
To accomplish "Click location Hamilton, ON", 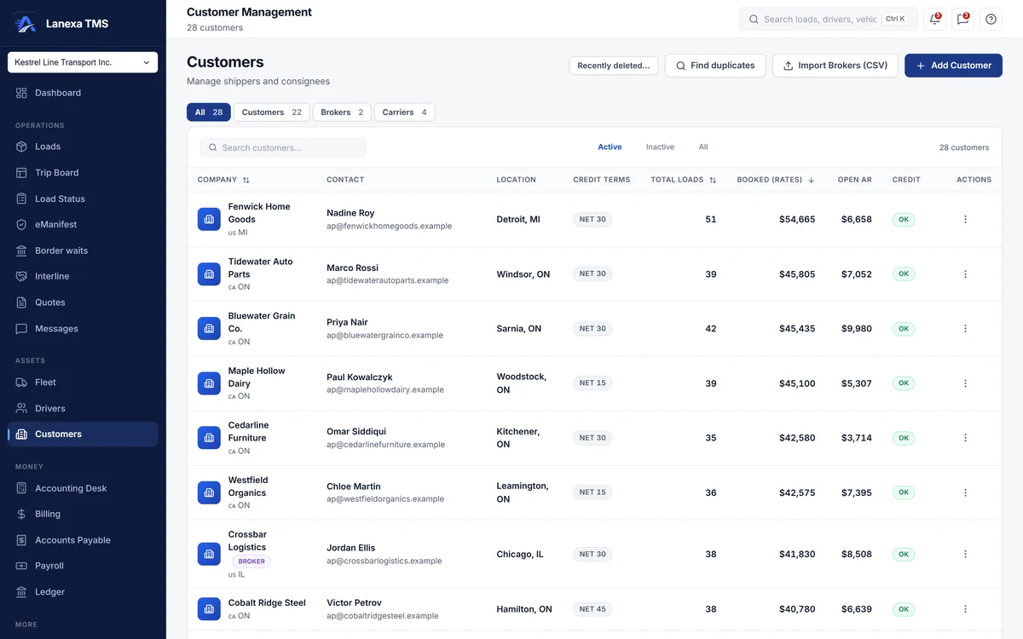I will pos(524,609).
